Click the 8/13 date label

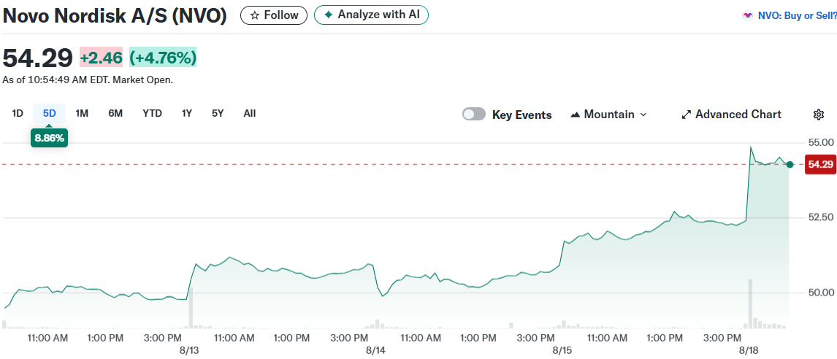click(188, 350)
